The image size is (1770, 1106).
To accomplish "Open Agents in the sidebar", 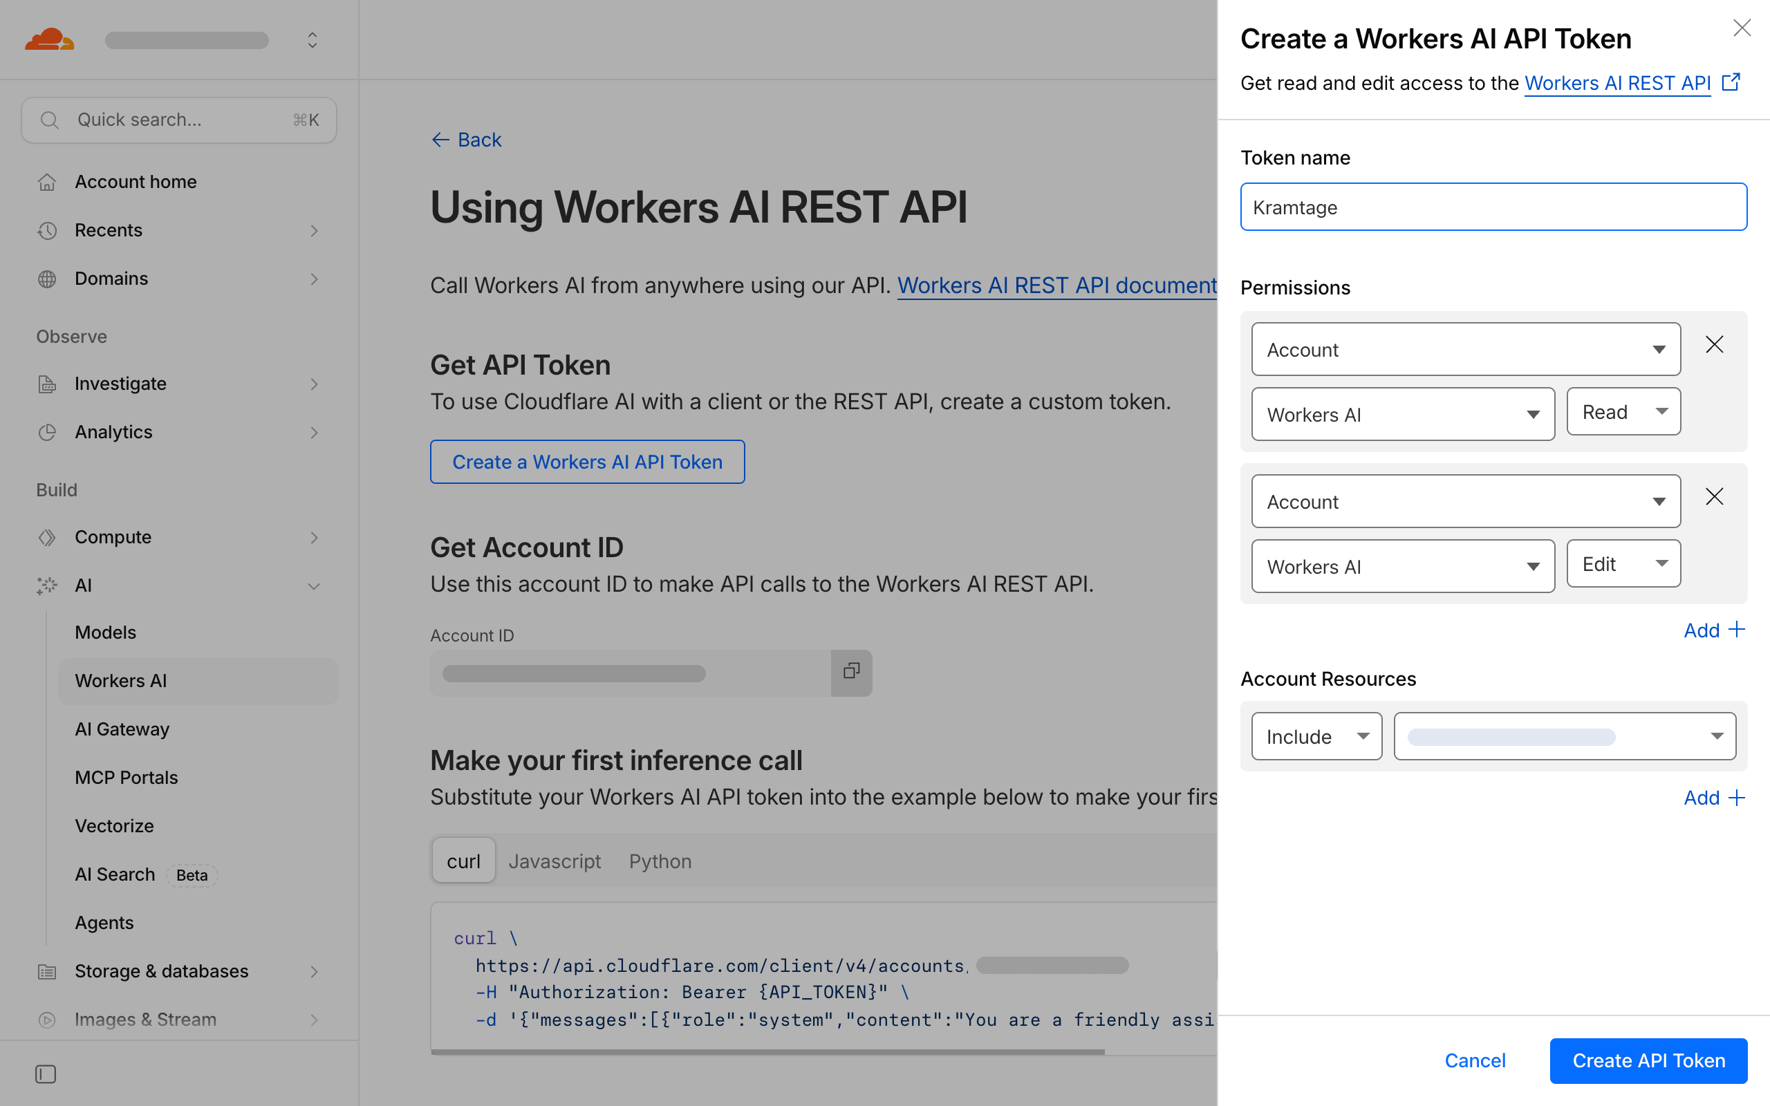I will 104,923.
